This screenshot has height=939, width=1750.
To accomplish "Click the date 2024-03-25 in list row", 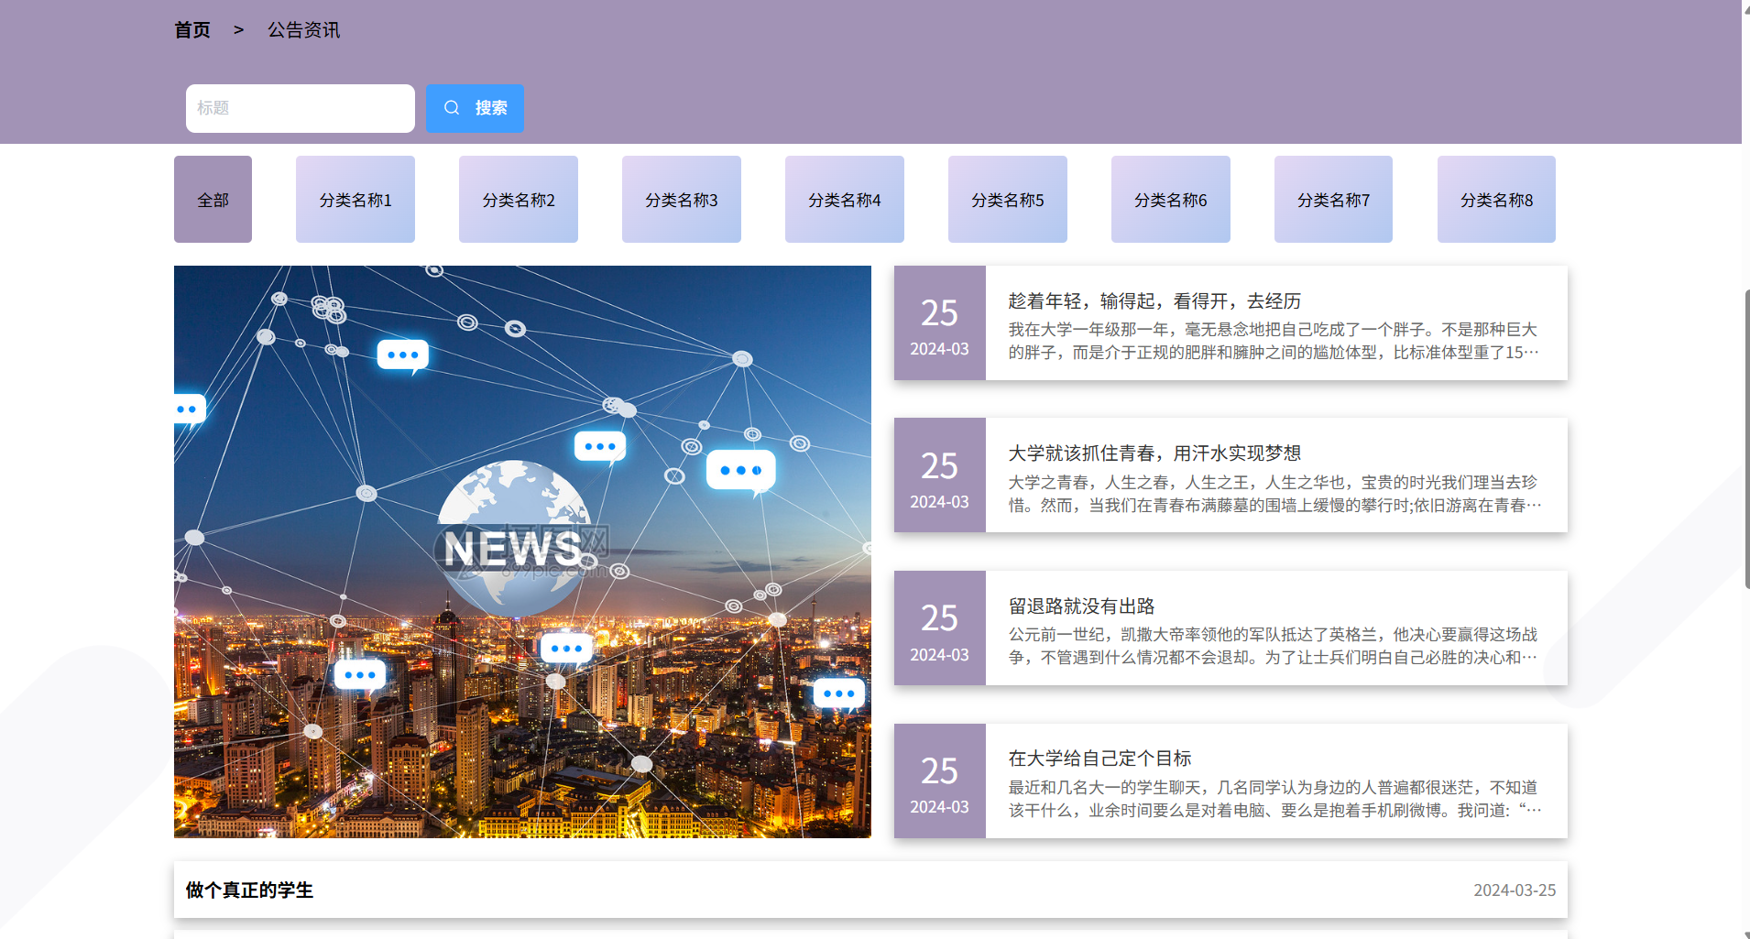I will [x=1515, y=890].
